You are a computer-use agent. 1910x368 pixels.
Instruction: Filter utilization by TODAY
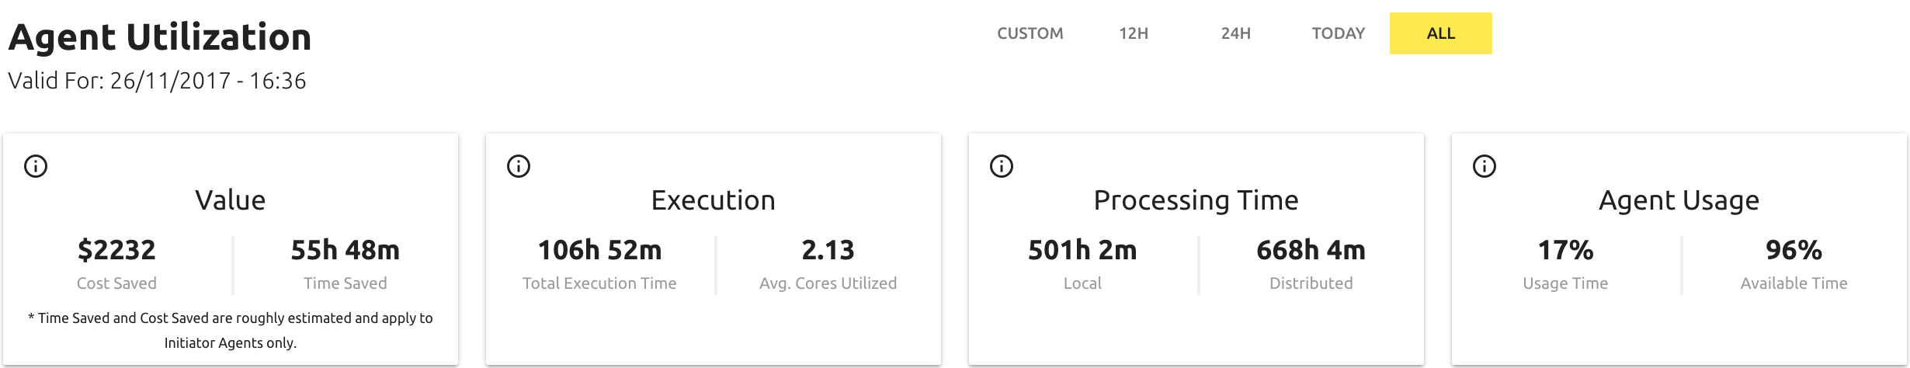point(1338,33)
